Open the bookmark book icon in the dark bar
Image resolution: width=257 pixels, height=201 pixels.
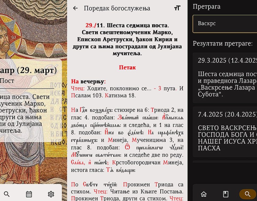coord(226,194)
